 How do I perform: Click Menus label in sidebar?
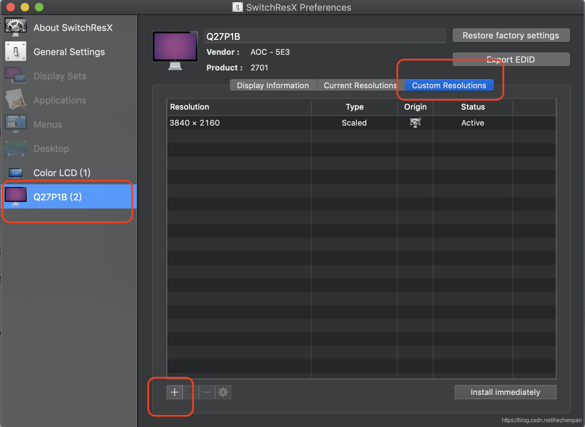(48, 125)
